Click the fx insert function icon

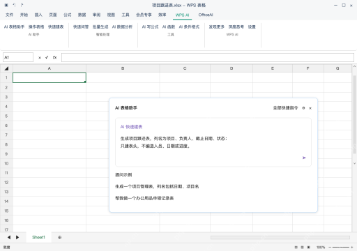(x=54, y=57)
